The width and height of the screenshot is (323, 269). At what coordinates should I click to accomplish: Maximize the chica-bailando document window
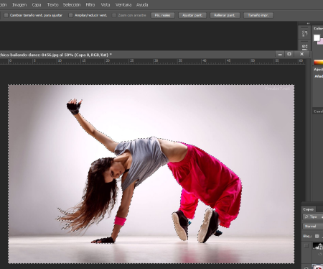pyautogui.click(x=289, y=54)
